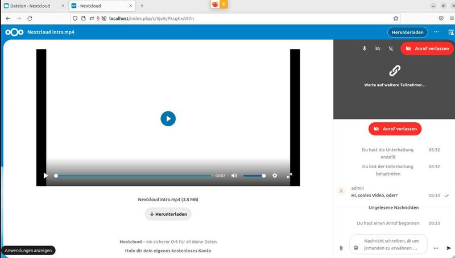Click the video timestamp 00:07
The height and width of the screenshot is (258, 455).
pyautogui.click(x=220, y=176)
